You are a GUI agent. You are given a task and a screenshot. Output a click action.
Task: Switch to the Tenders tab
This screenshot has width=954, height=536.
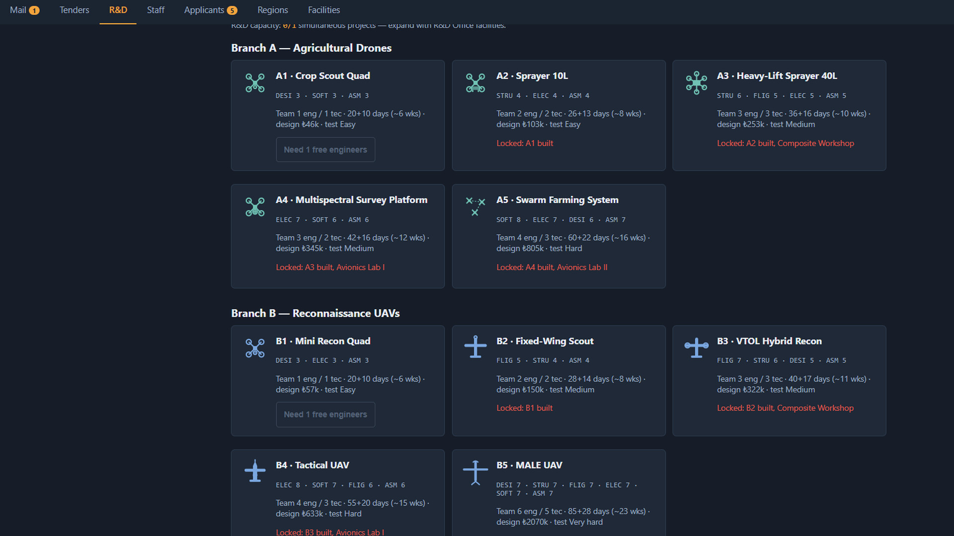coord(75,10)
